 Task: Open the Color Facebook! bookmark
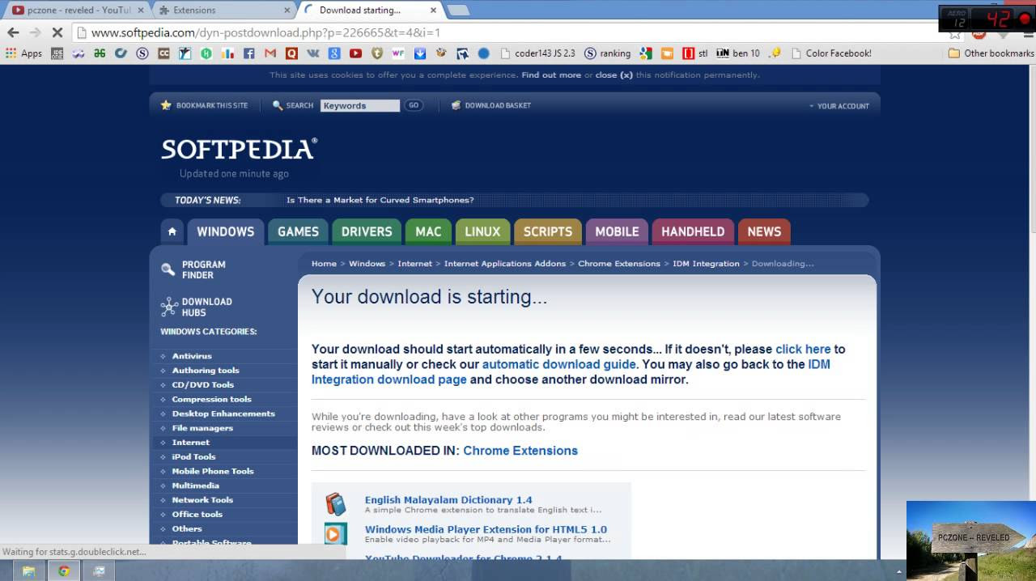(x=830, y=53)
